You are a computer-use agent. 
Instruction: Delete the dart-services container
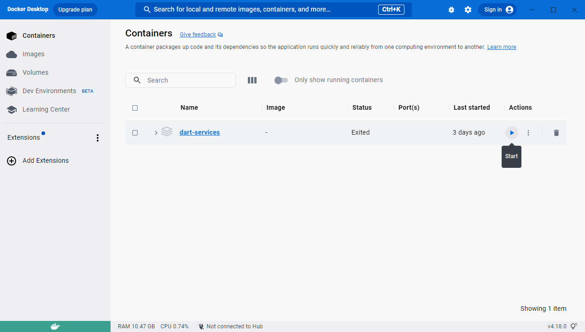(556, 133)
